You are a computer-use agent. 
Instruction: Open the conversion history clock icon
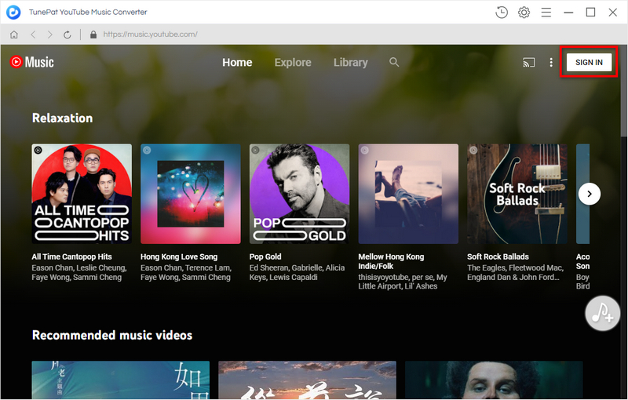(502, 13)
